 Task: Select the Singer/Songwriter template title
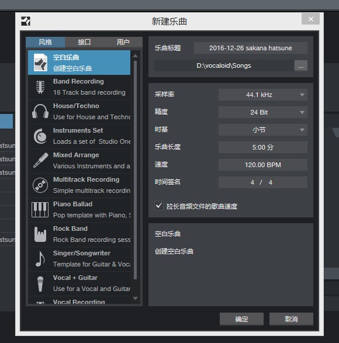82,253
